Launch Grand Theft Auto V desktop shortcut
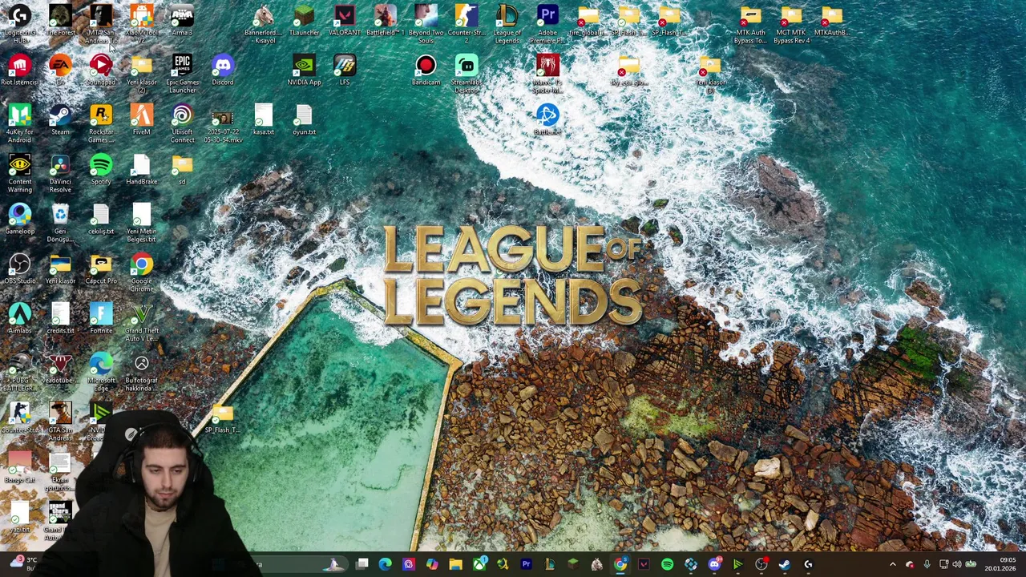1026x577 pixels. [142, 322]
